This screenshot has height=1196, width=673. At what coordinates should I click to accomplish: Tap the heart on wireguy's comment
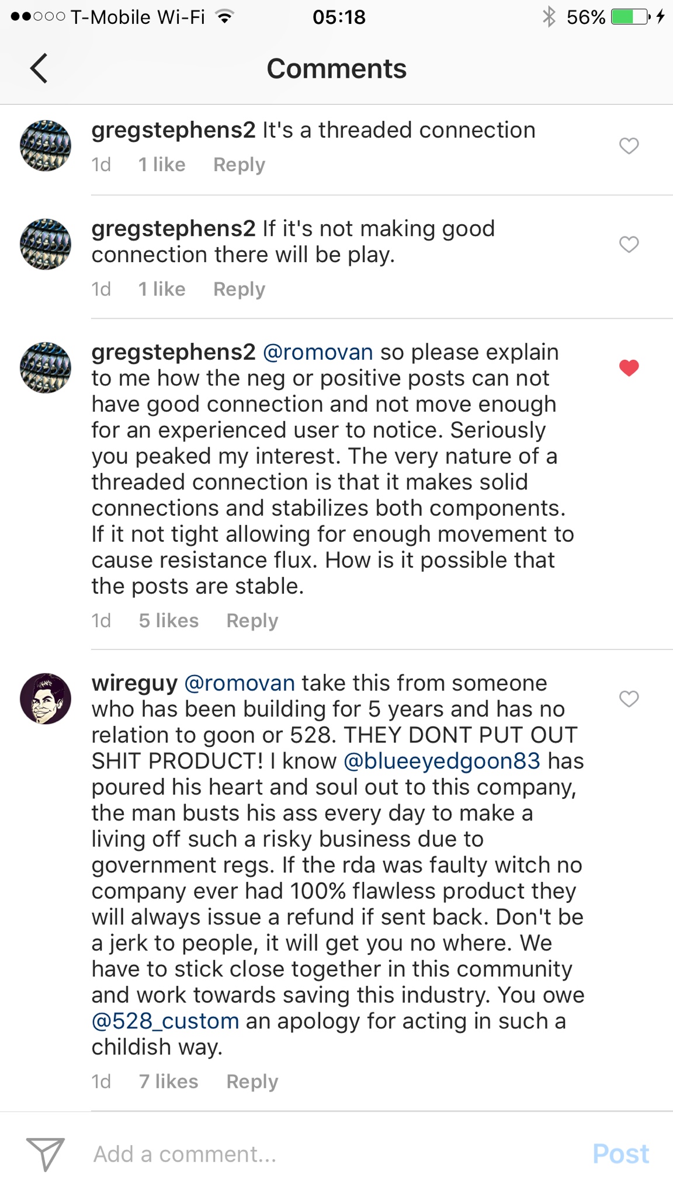(629, 698)
